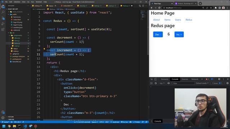Follow the Items link
This screenshot has width=230, height=129.
(x=167, y=20)
